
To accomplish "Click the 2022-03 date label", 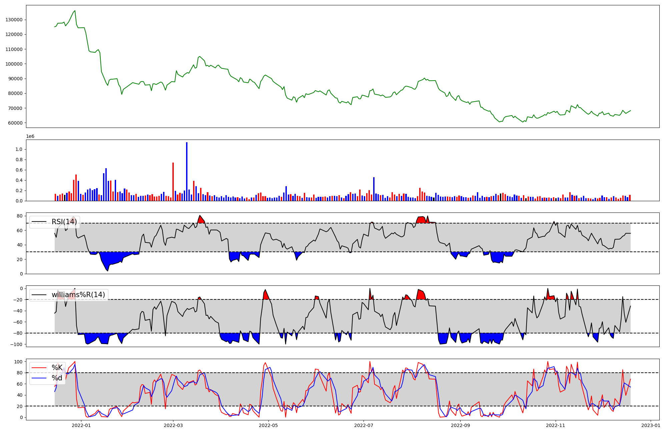I will pyautogui.click(x=173, y=425).
